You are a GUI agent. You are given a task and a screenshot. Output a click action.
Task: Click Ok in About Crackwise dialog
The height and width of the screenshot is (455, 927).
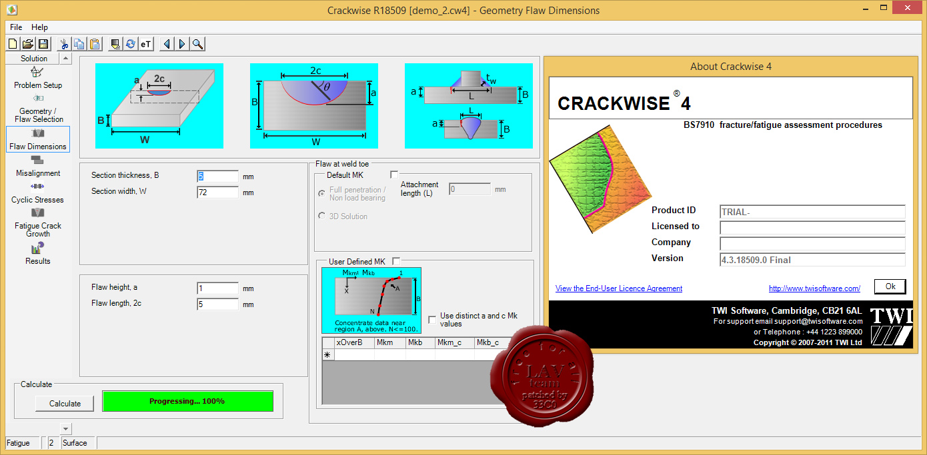pyautogui.click(x=890, y=286)
